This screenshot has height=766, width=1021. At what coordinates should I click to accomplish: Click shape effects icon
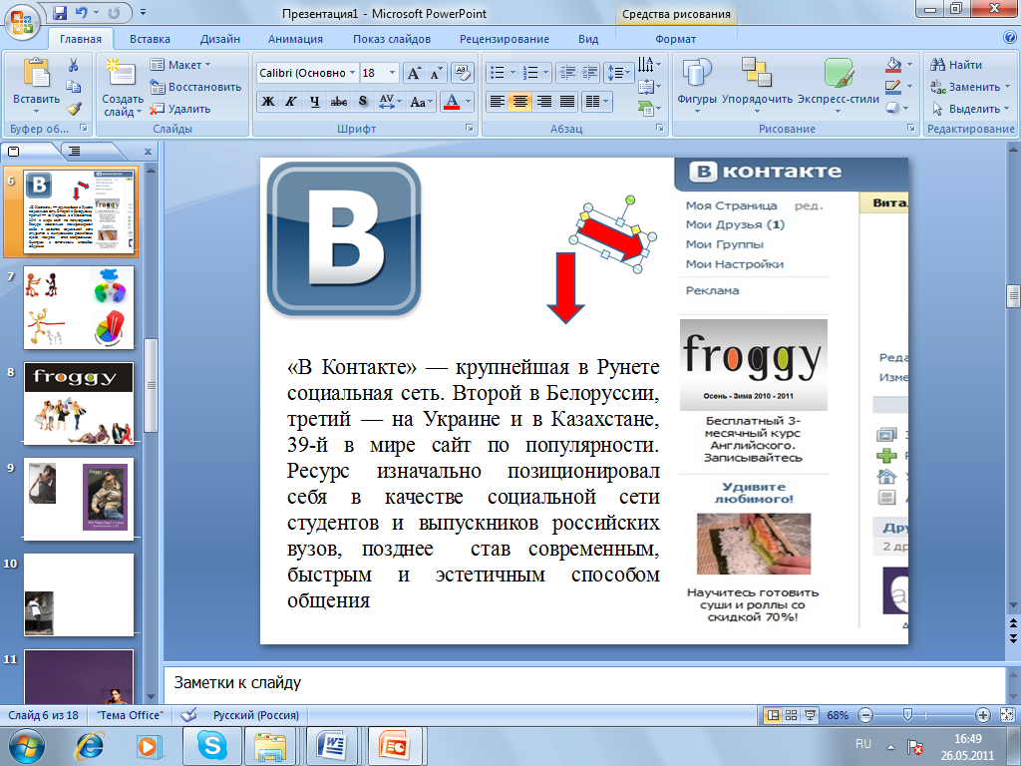[893, 108]
